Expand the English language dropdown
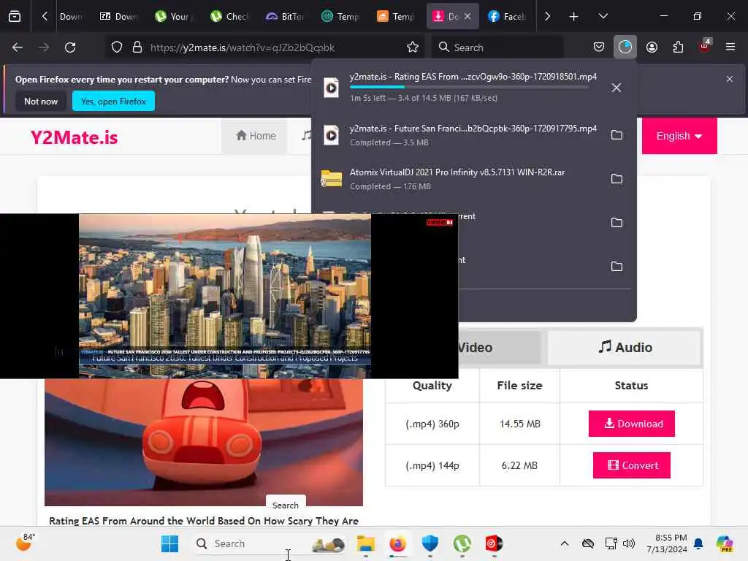The image size is (748, 561). click(679, 136)
